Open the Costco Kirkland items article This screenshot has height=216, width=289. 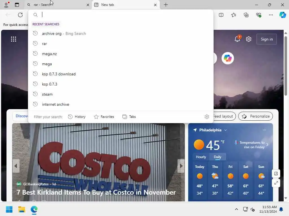96,192
